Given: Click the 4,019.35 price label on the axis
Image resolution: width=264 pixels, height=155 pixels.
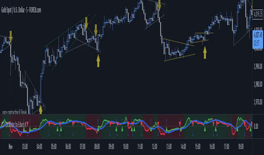Looking at the screenshot, I should pyautogui.click(x=258, y=14).
